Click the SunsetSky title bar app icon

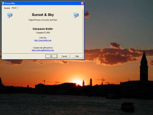pyautogui.click(x=3, y=4)
